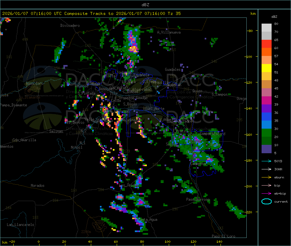Click the 'Guadales' place label
This screenshot has height=246, width=291.
point(173,70)
